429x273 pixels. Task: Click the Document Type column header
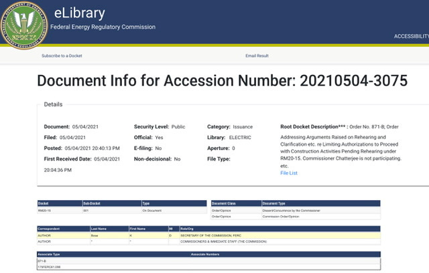pos(321,203)
